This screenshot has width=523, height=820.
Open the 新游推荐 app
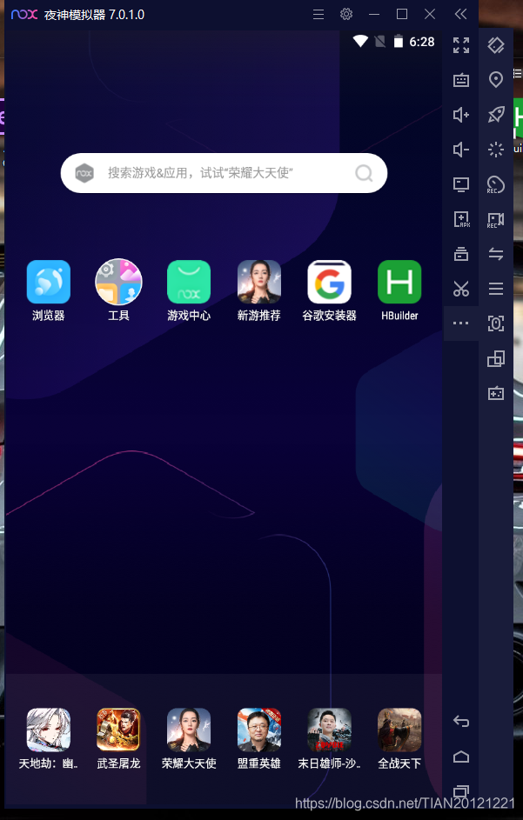click(259, 282)
